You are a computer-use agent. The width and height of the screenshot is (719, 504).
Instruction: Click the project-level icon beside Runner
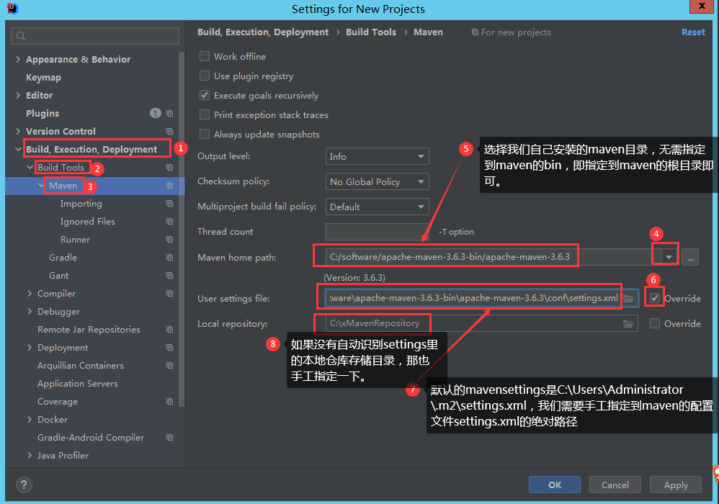pyautogui.click(x=169, y=239)
